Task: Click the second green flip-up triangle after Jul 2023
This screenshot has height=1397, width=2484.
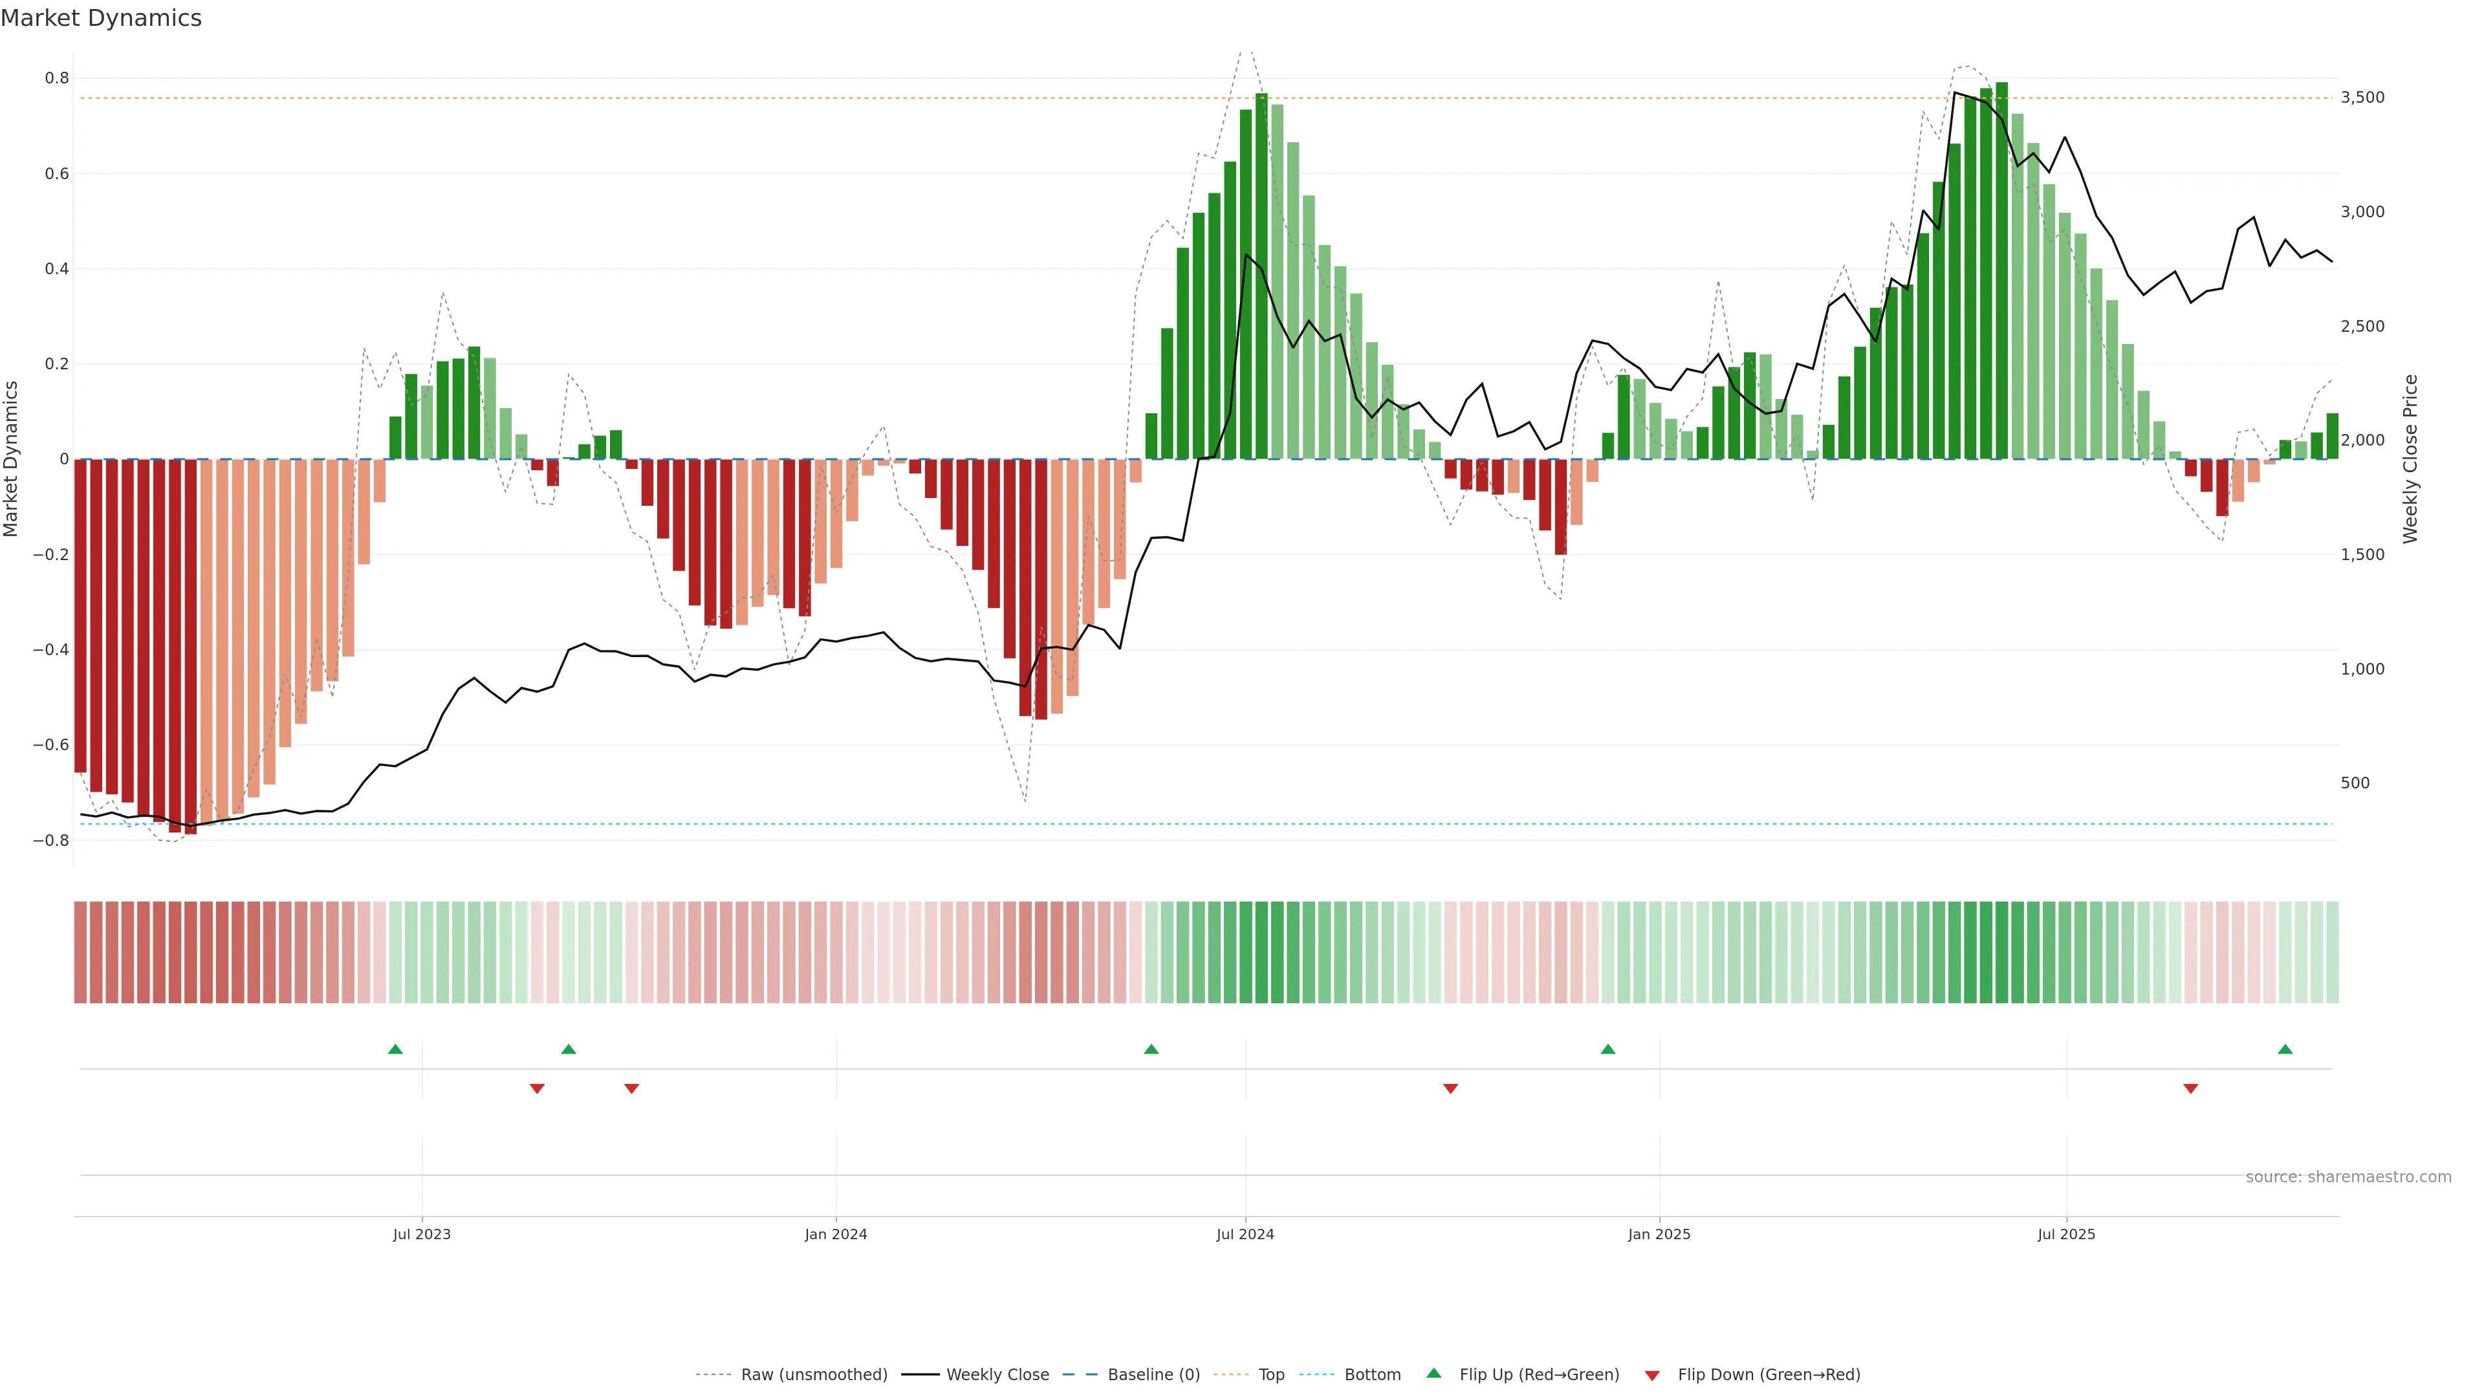Action: (569, 1049)
